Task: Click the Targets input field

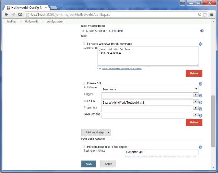Action: [147, 96]
